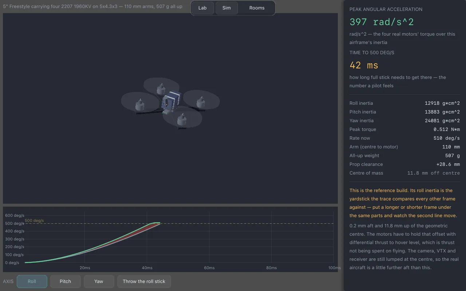Viewport: 466px width, 291px height.
Task: Click the 397 rad/s^2 peak acceleration value
Action: (382, 22)
